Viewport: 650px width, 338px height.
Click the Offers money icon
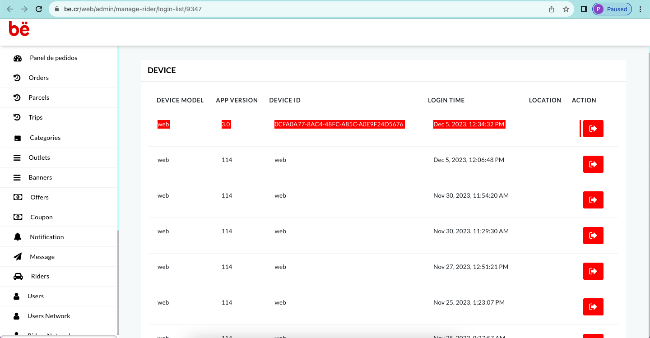tap(18, 197)
